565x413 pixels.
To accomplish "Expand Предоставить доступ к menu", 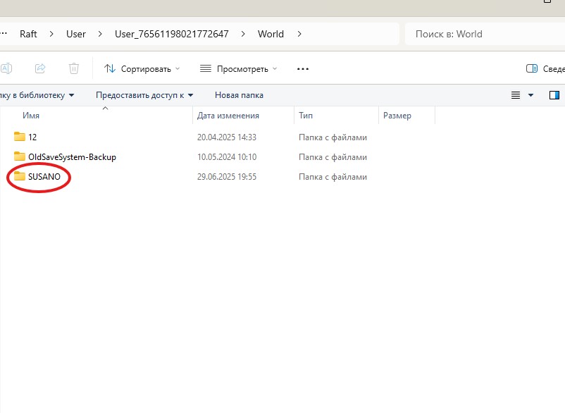I will 144,95.
